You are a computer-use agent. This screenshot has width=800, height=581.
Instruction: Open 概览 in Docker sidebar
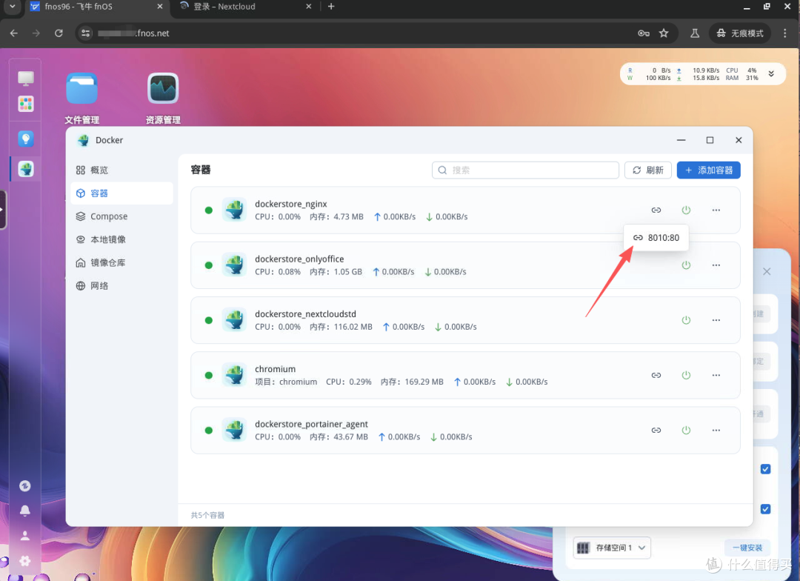point(121,170)
